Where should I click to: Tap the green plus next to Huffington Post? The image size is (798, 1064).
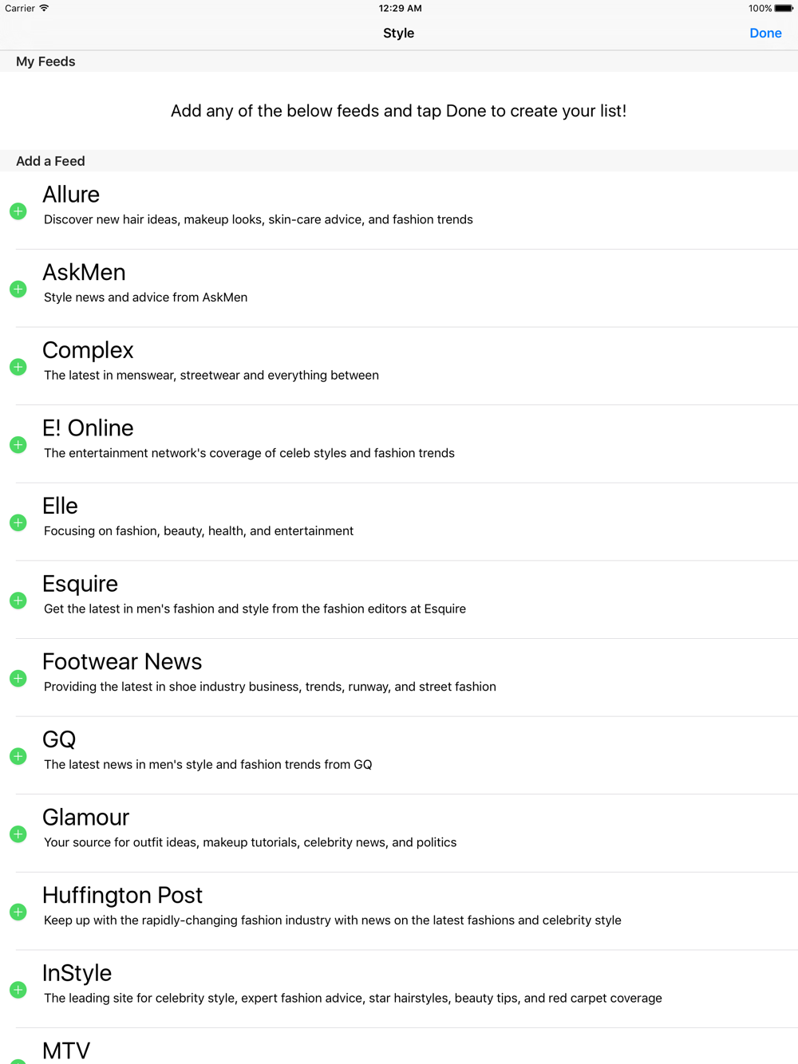pos(18,912)
